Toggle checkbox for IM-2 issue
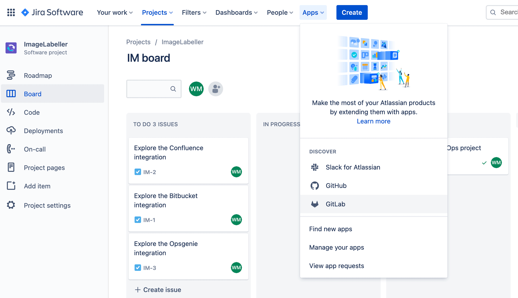The image size is (518, 298). coord(137,172)
